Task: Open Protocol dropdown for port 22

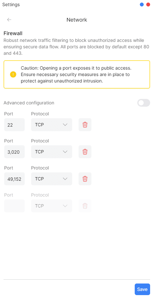Action: 52,125
